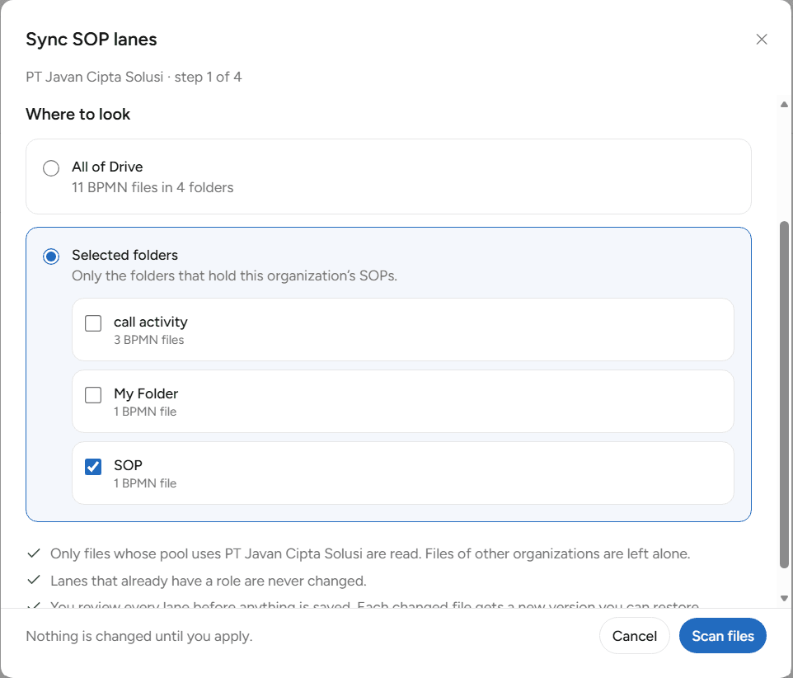This screenshot has width=793, height=678.
Task: Click the '3 BPMN files' count under call activity
Action: coord(148,340)
